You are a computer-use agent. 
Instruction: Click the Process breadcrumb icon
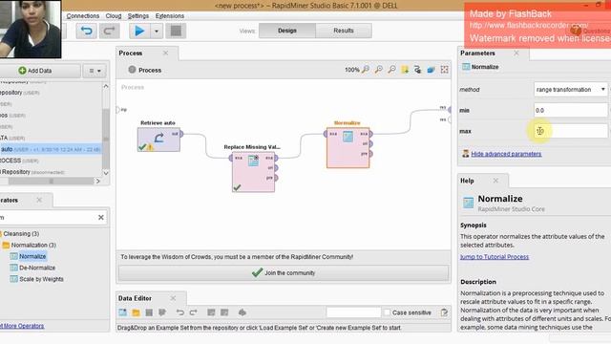[x=132, y=70]
